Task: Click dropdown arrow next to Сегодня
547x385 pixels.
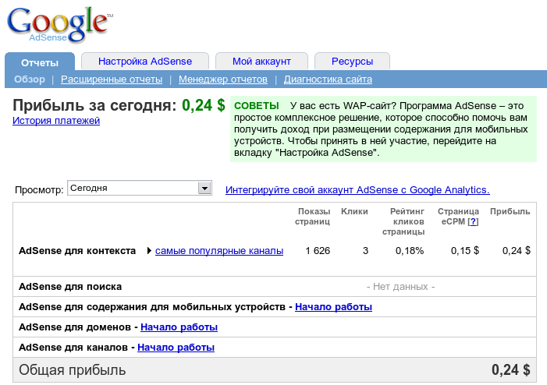Action: click(204, 189)
